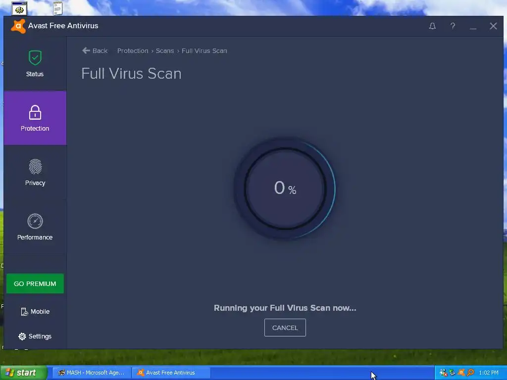Close the Avast Free Antivirus window
The height and width of the screenshot is (380, 507).
point(493,26)
